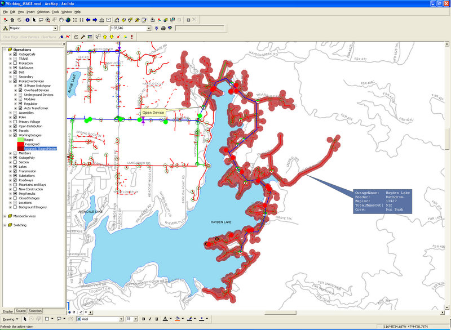The width and height of the screenshot is (451, 330).
Task: Click the Full Extent globe icon
Action: [68, 20]
